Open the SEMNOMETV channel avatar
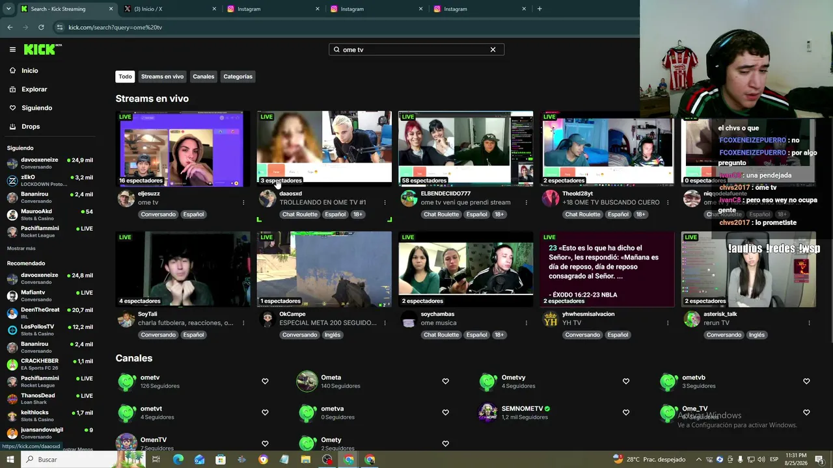The image size is (833, 468). tap(487, 412)
